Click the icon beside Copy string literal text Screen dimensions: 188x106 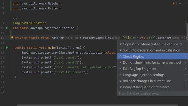(120, 44)
